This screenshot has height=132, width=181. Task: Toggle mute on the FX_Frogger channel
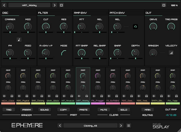coord(94,96)
